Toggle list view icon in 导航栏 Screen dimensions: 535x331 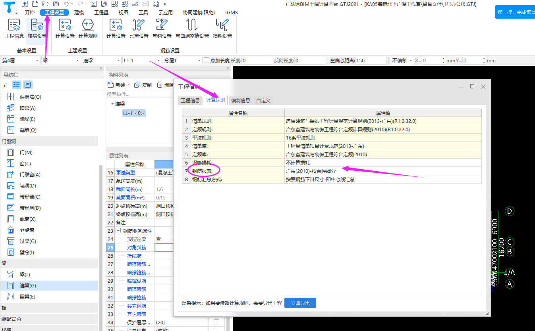click(17, 84)
